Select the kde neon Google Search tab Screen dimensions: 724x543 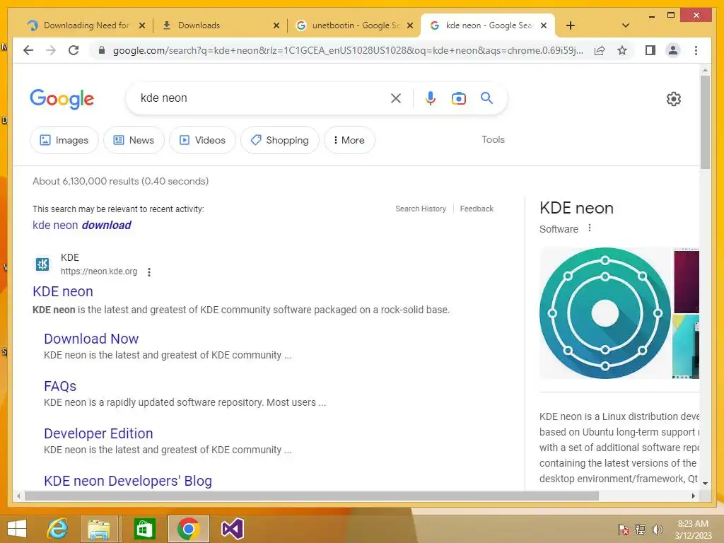point(489,25)
